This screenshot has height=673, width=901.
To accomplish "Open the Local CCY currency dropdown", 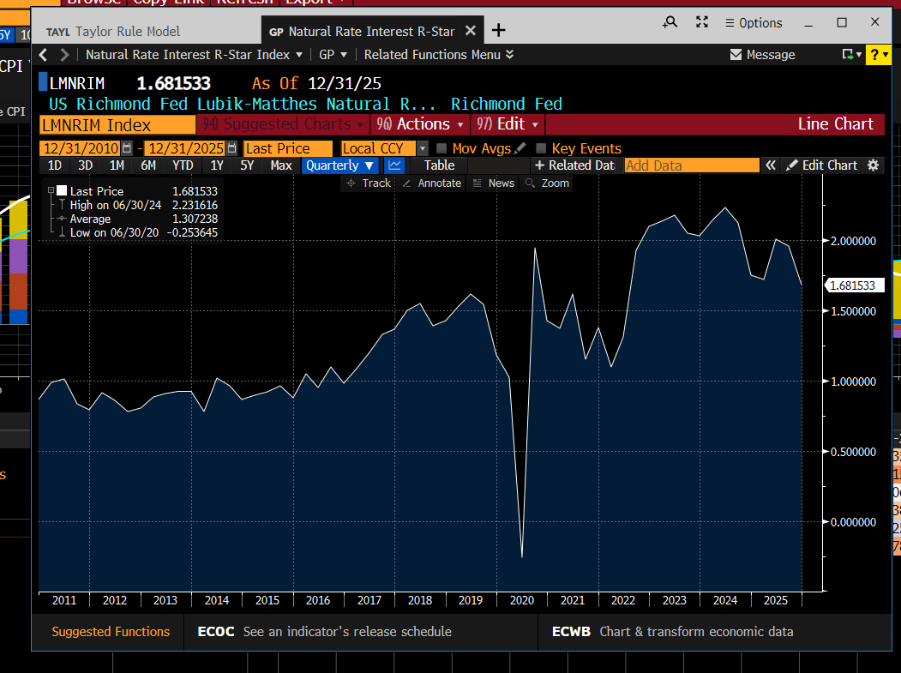I will click(x=423, y=148).
